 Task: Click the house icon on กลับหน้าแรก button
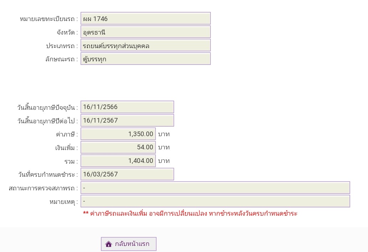pos(108,244)
